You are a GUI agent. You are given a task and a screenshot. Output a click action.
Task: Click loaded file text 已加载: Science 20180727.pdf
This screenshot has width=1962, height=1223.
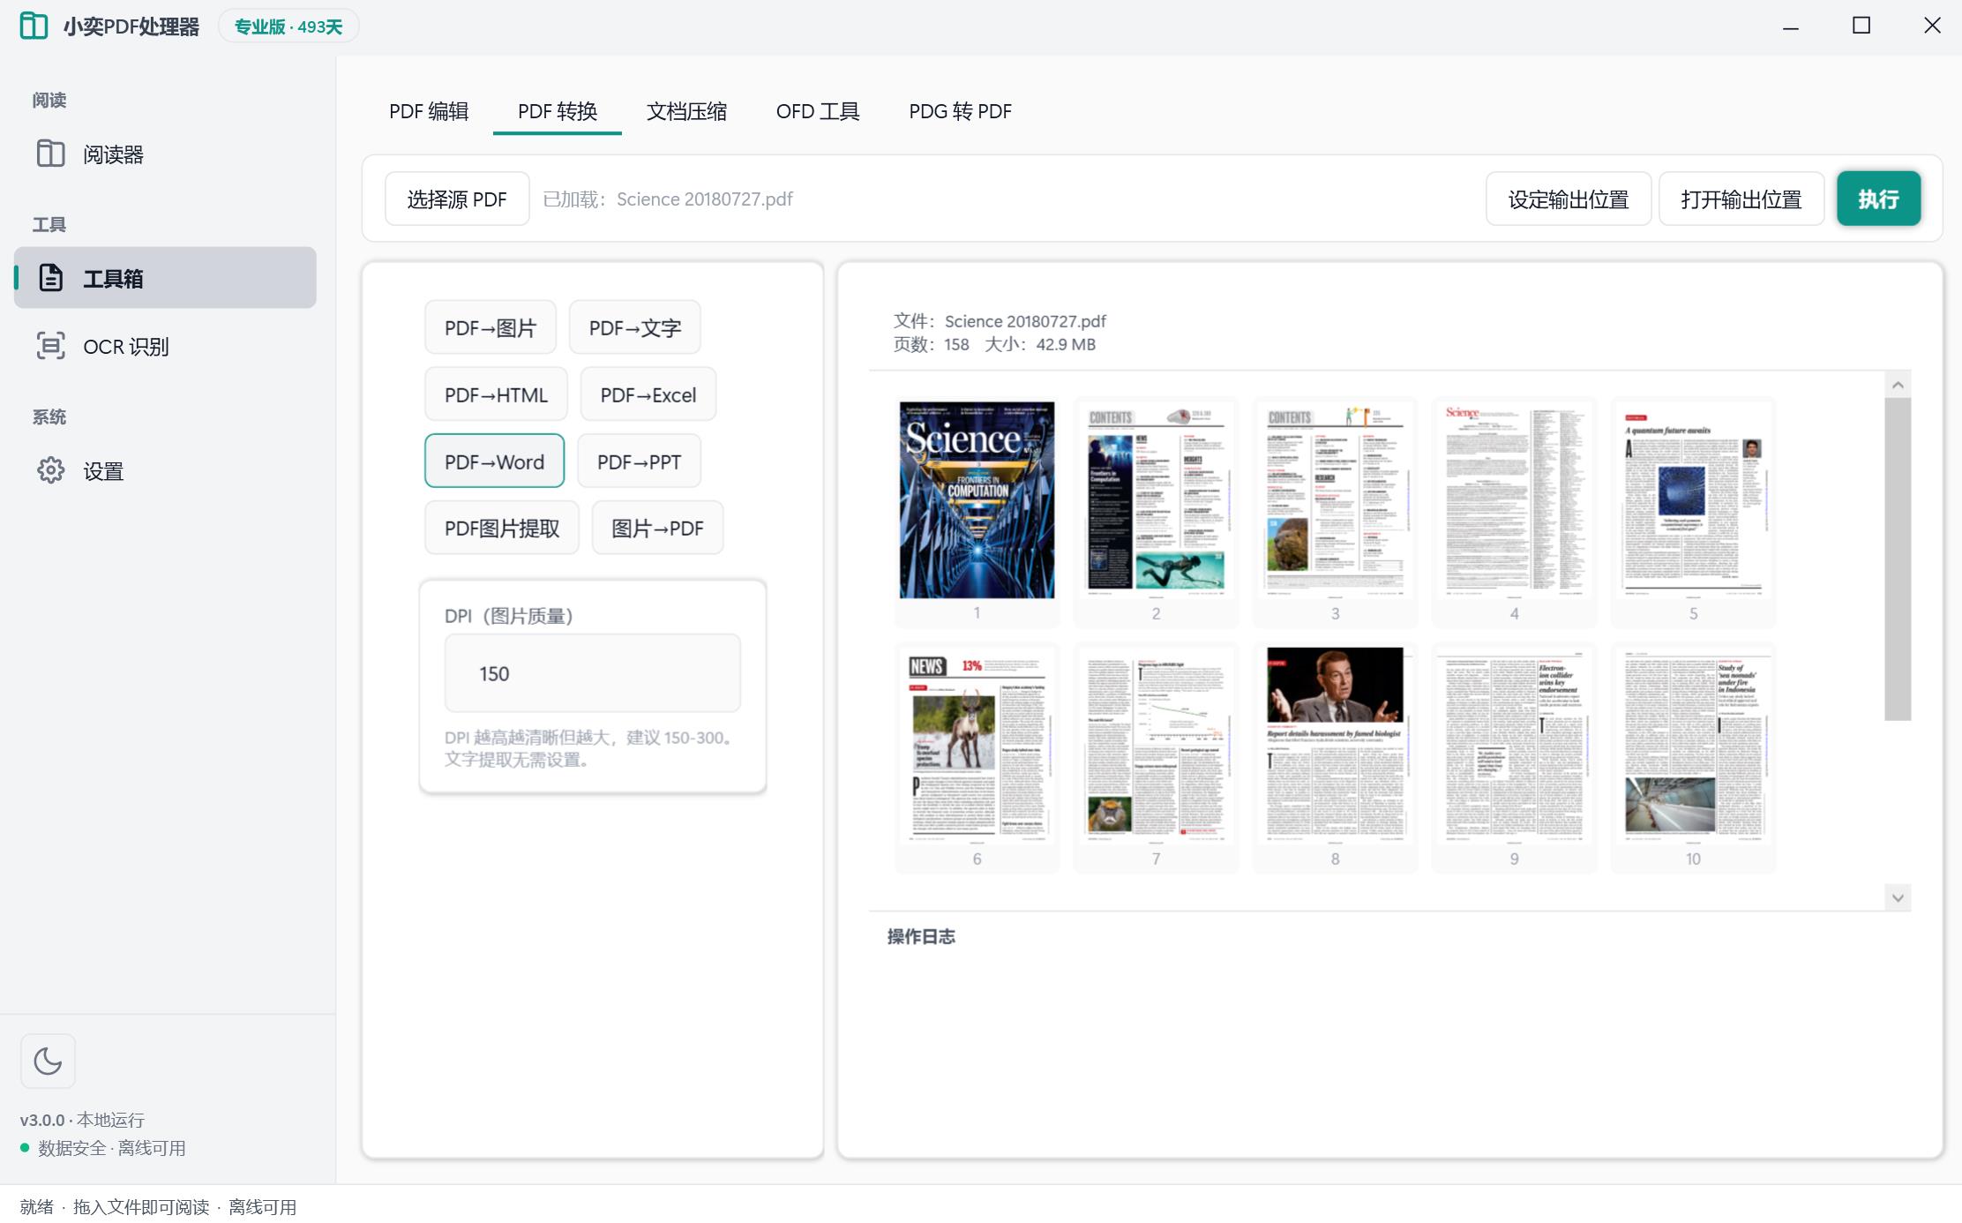point(668,199)
